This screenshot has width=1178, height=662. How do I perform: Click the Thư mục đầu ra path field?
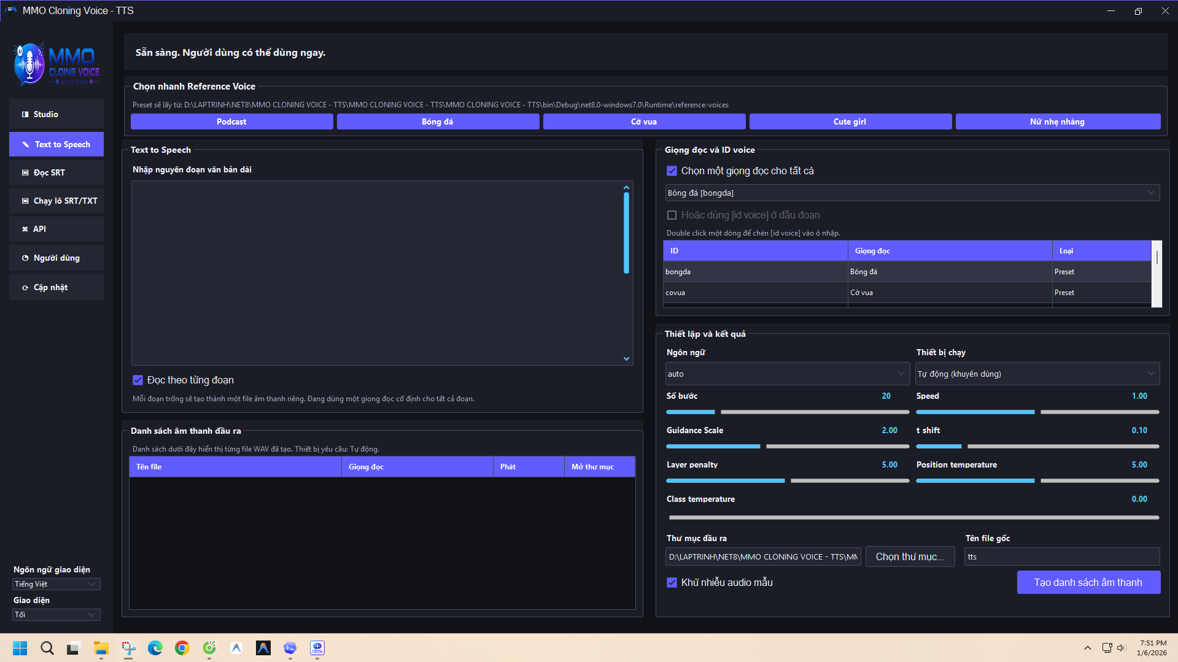[x=763, y=557]
